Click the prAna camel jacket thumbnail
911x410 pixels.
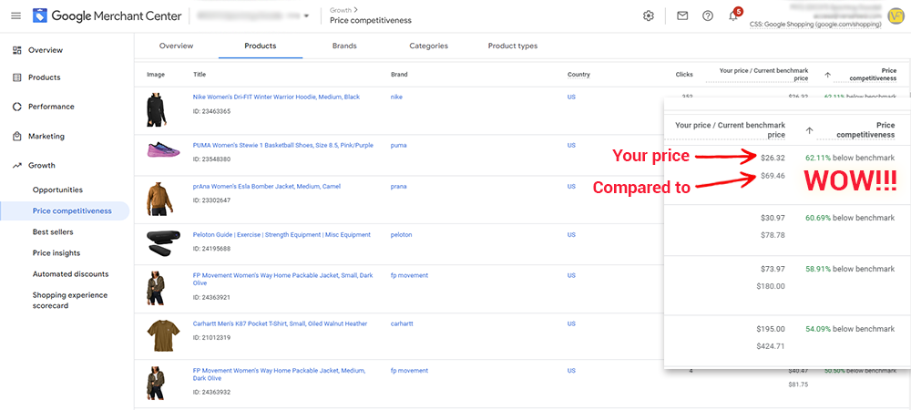pyautogui.click(x=159, y=198)
